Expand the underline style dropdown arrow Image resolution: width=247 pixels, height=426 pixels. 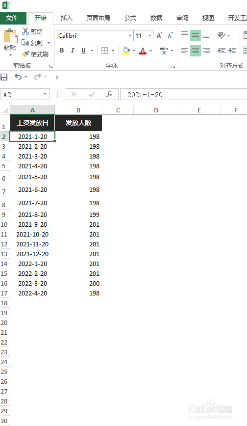(92, 51)
